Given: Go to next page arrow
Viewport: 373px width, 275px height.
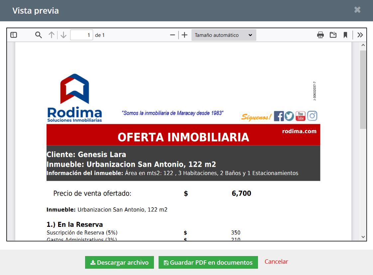Looking at the screenshot, I should pyautogui.click(x=63, y=35).
